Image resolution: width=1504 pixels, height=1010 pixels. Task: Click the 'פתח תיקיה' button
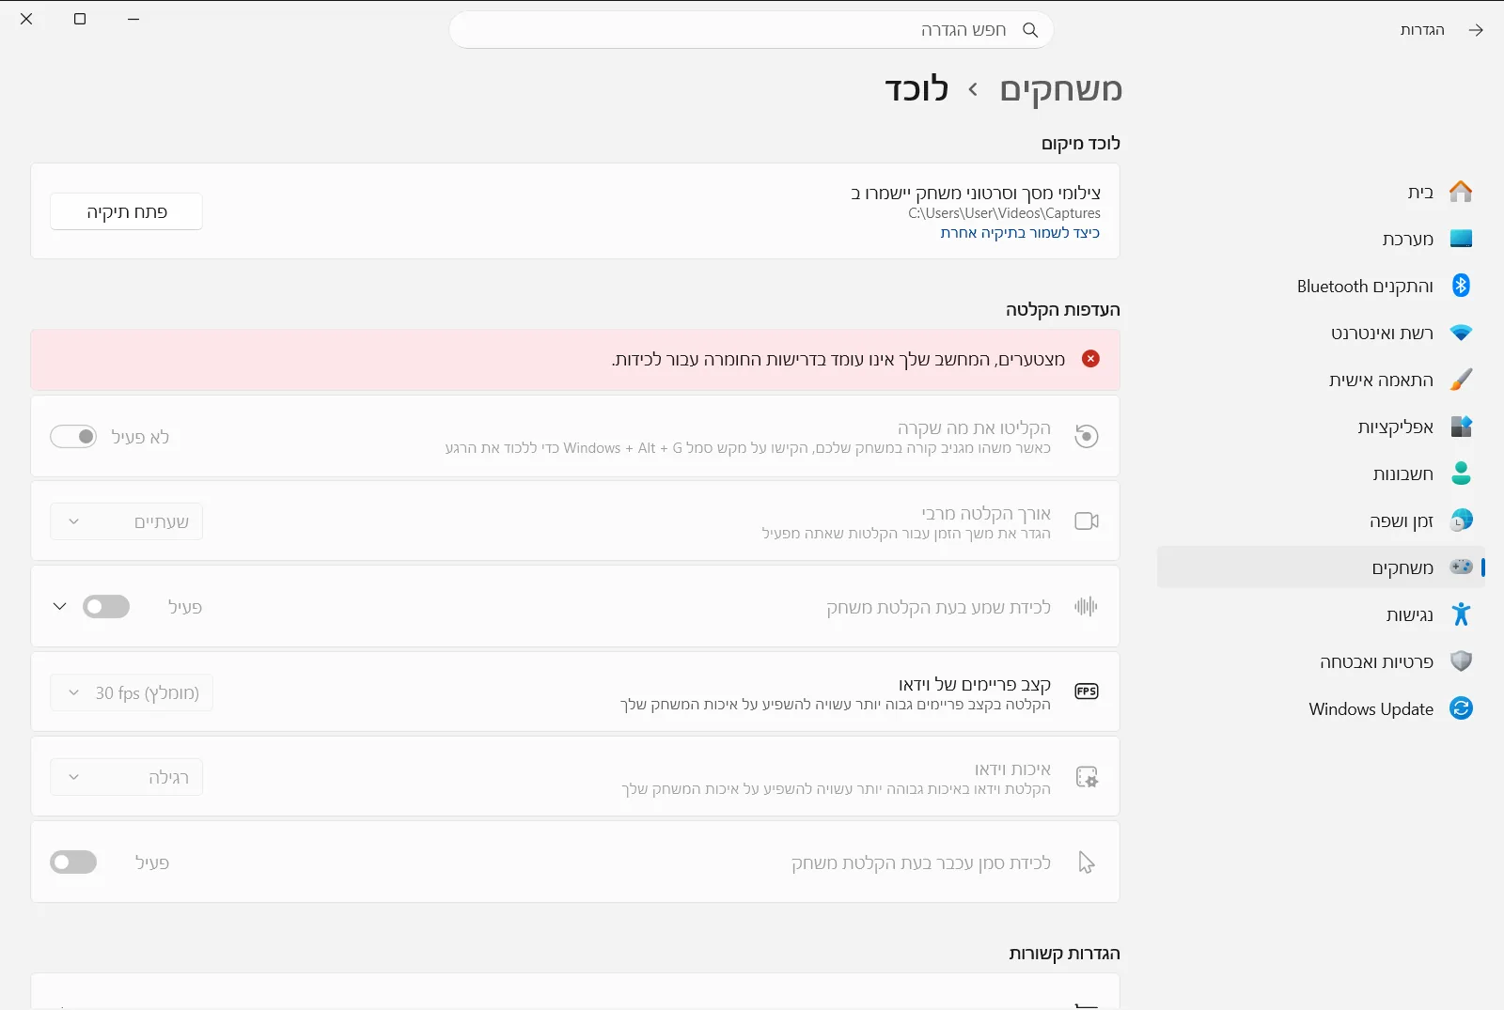pos(126,211)
